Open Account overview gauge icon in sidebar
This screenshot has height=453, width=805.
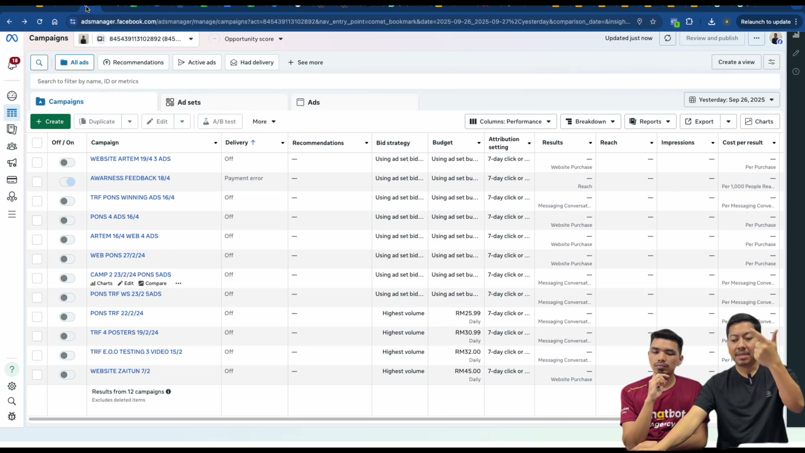coord(12,96)
